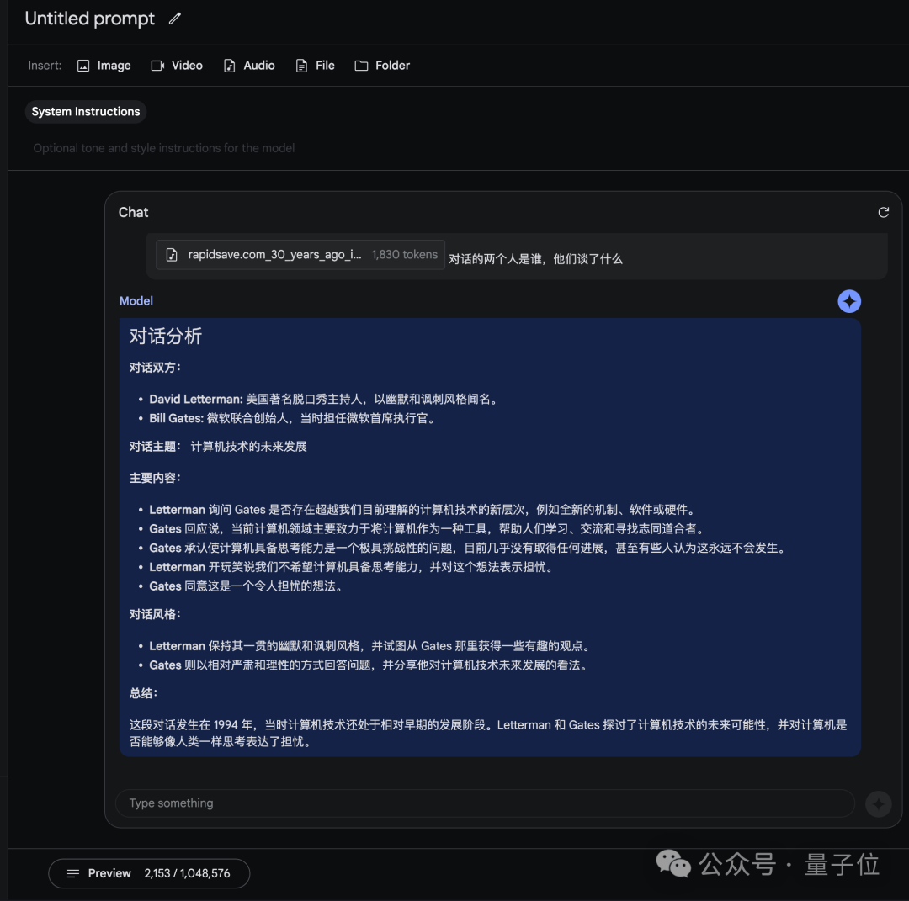This screenshot has height=901, width=909.
Task: Select the Model response block
Action: click(x=490, y=538)
